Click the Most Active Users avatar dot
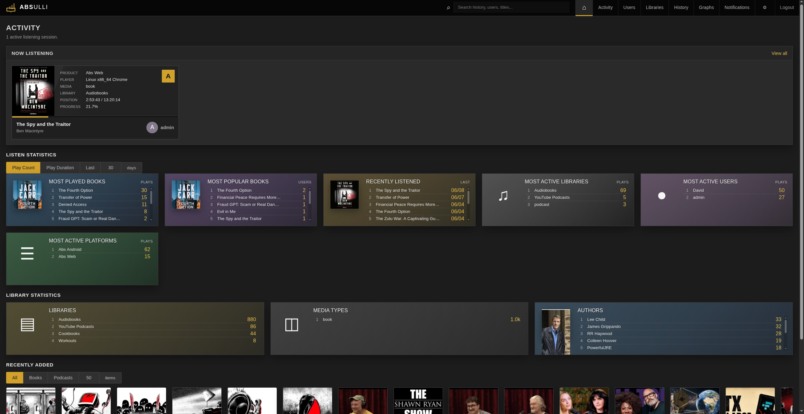Screen dimensions: 804x414 tap(662, 196)
